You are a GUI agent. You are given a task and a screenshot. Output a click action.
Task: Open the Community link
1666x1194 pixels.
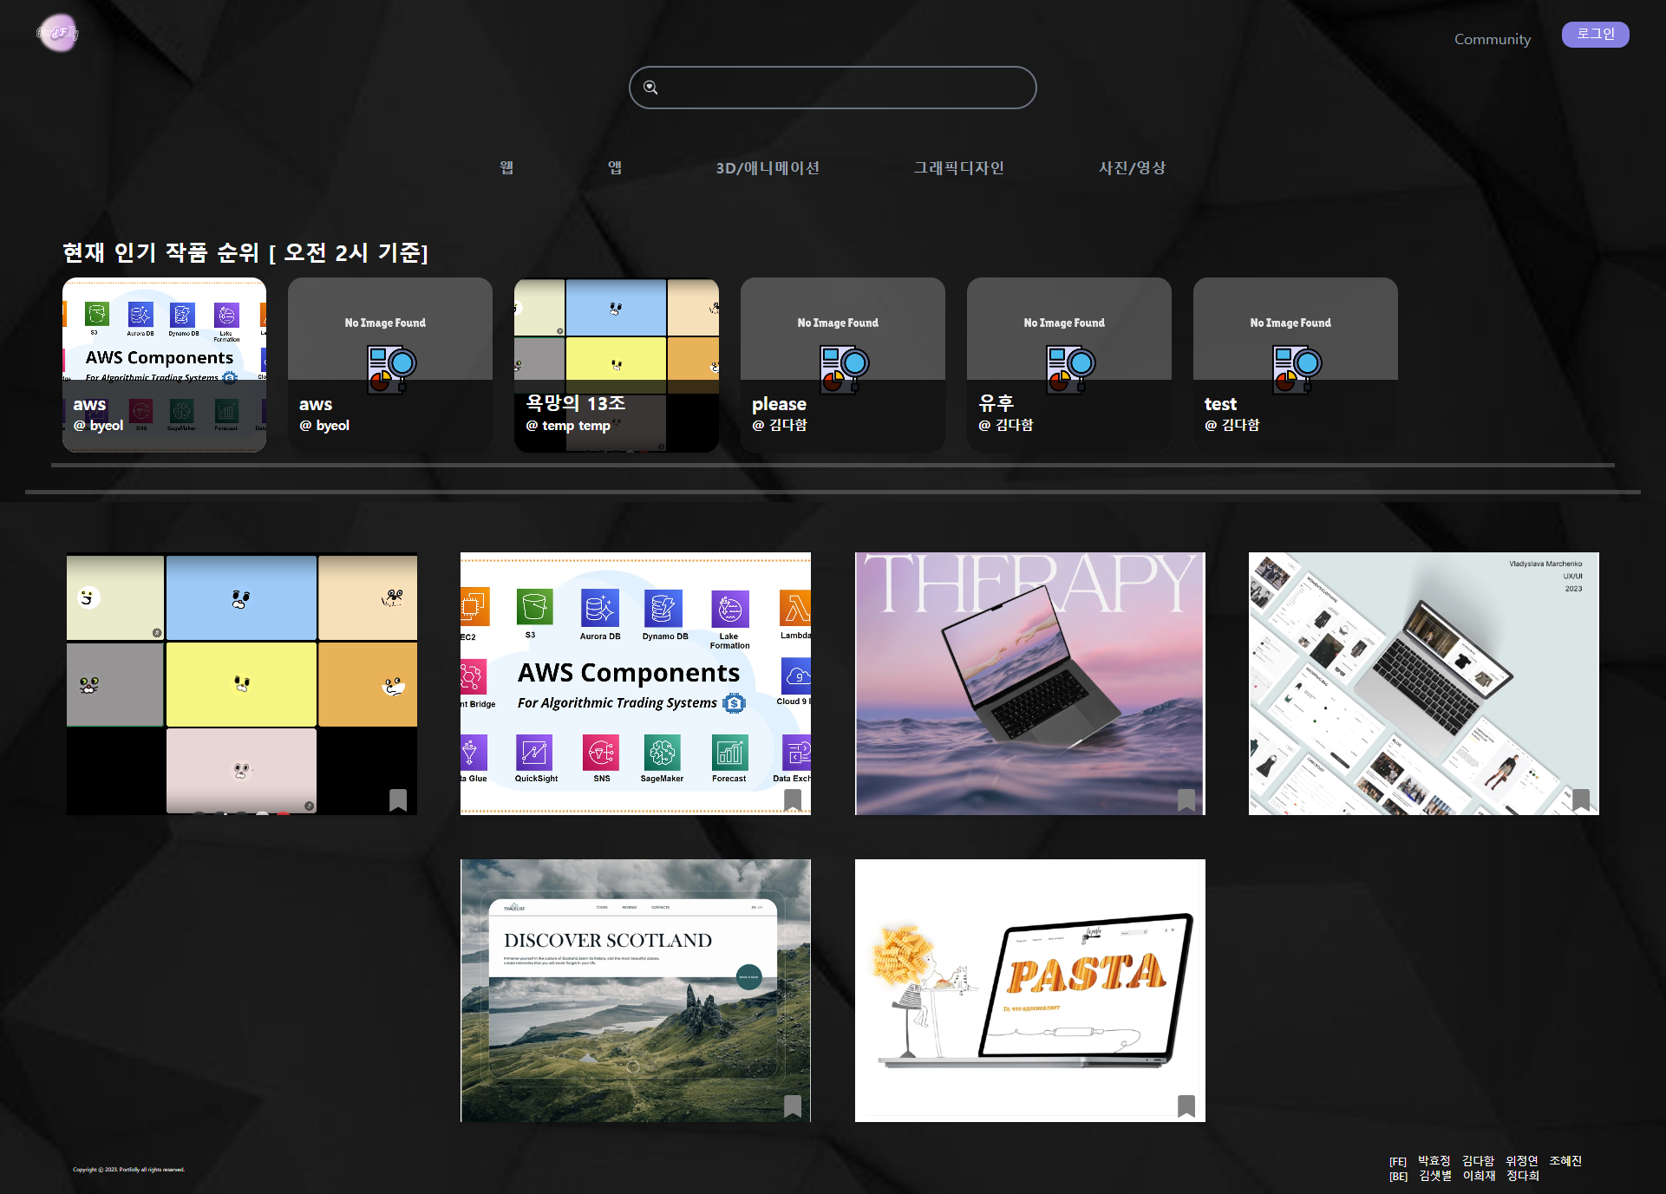[1492, 39]
